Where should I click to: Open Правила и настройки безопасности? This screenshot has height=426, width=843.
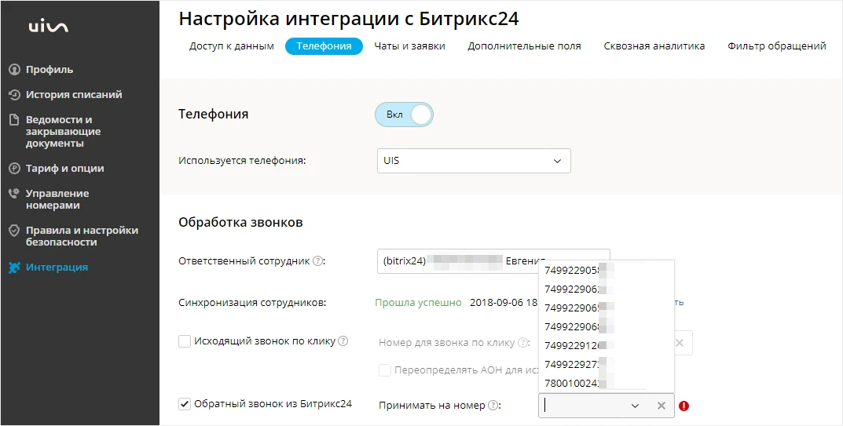pyautogui.click(x=82, y=236)
